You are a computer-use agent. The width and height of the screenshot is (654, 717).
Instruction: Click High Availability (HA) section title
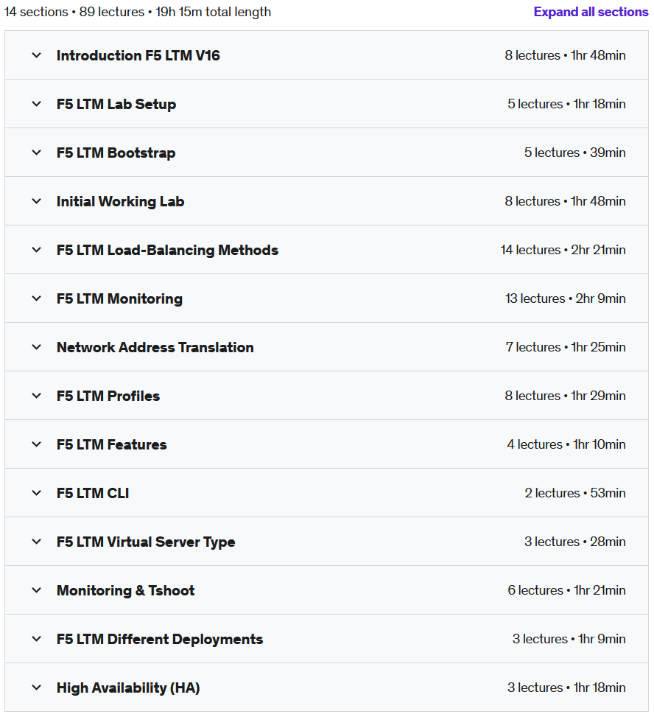tap(128, 688)
